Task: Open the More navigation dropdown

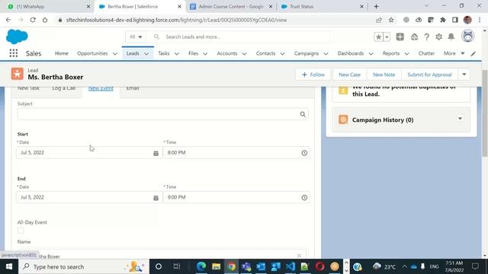Action: (x=454, y=53)
